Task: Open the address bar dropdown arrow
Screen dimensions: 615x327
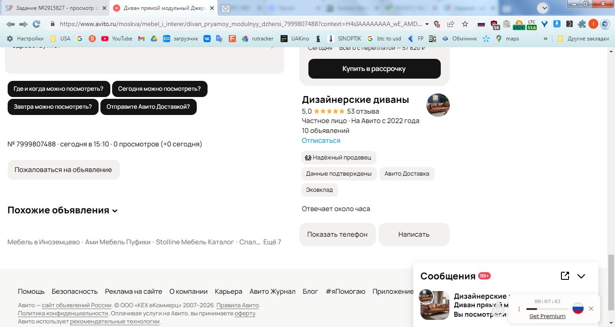Action: 427,24
